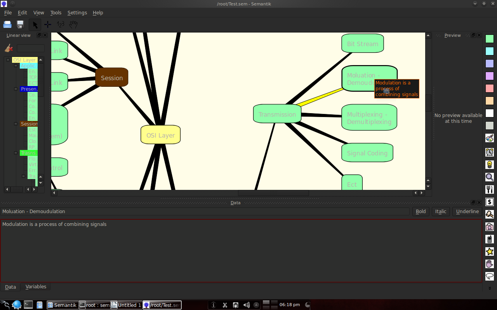
Task: Pick the cyan color swatch
Action: pos(490,51)
